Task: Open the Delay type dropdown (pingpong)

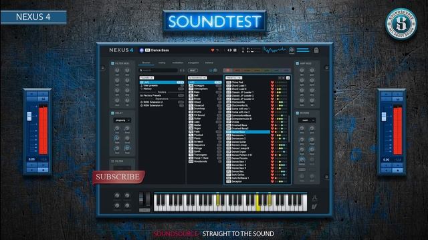Action: click(x=122, y=120)
